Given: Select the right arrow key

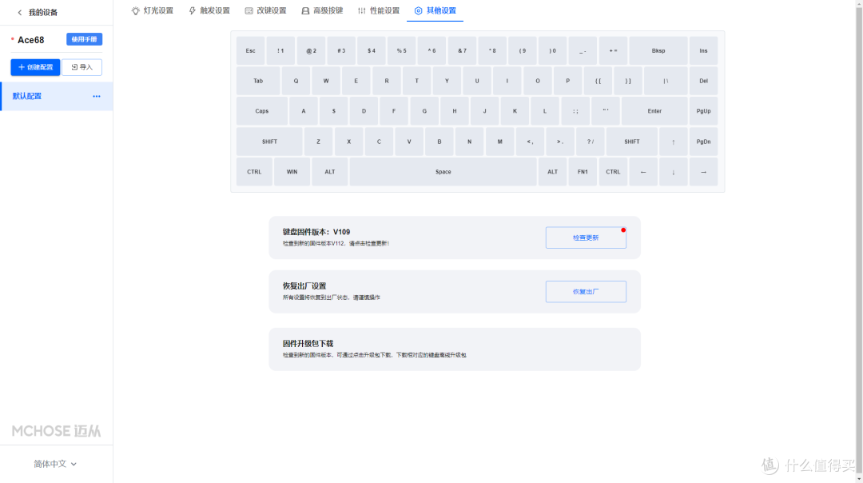Looking at the screenshot, I should pos(703,172).
